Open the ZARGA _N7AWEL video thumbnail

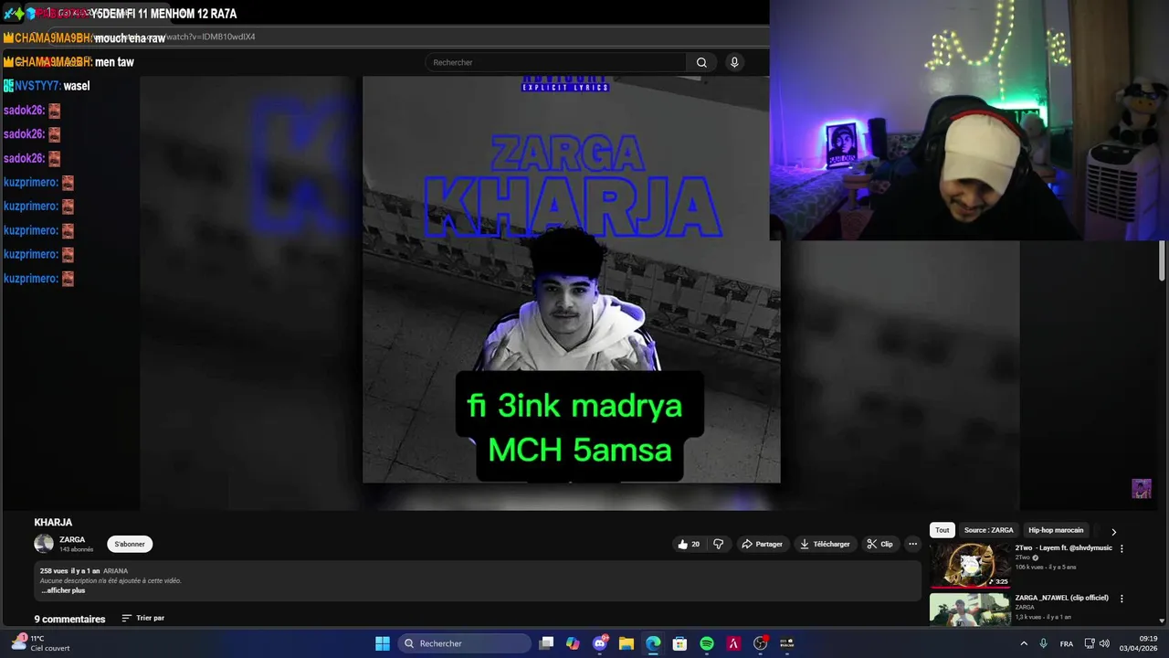click(970, 610)
